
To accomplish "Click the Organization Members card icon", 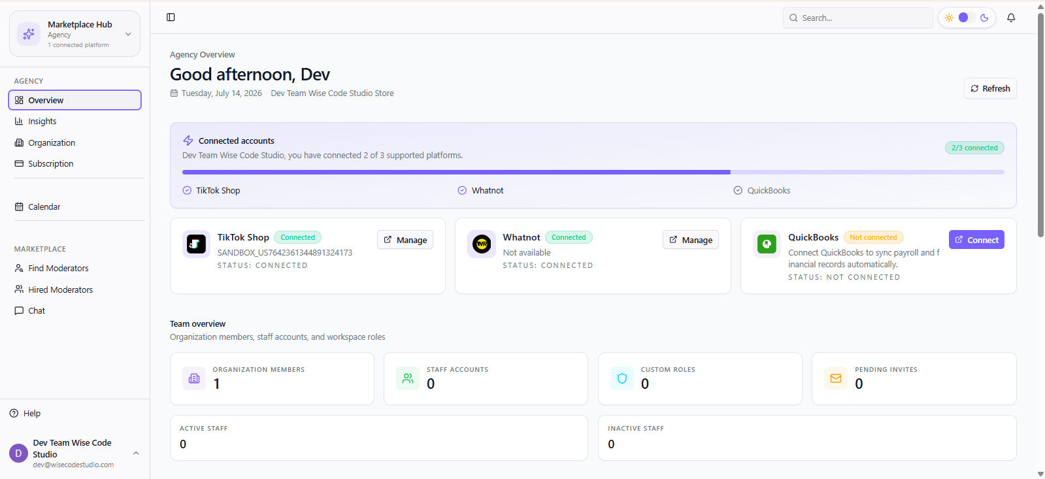I will [194, 378].
